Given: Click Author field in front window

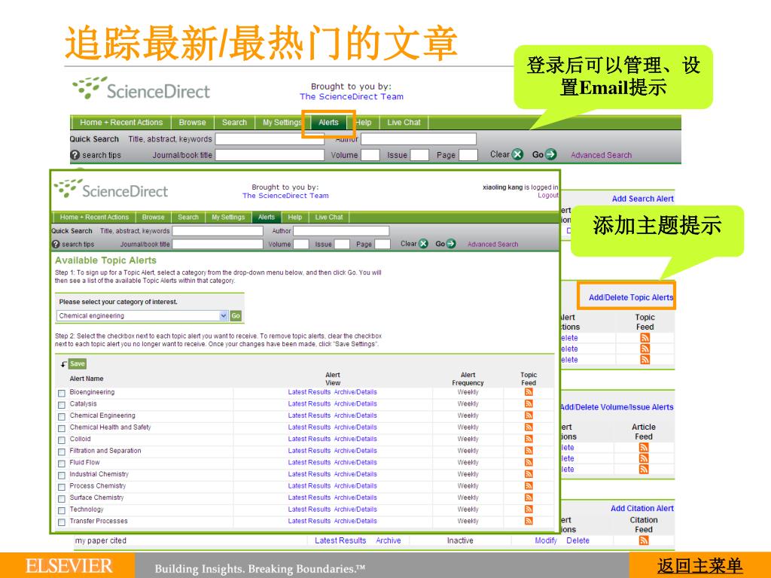Looking at the screenshot, I should click(341, 231).
